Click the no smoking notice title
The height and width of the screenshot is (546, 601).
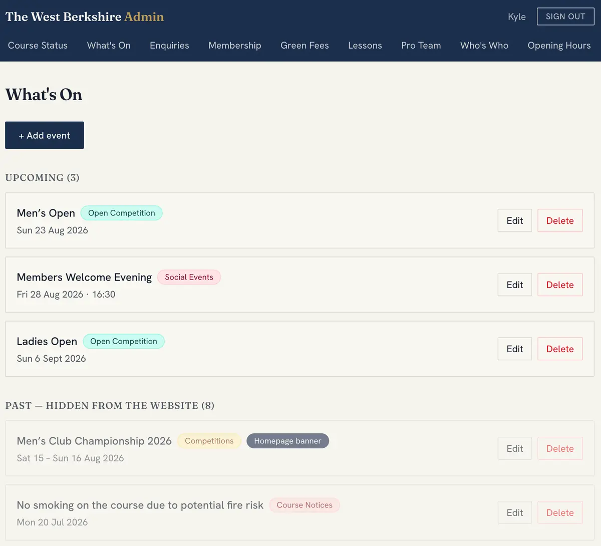pyautogui.click(x=140, y=505)
